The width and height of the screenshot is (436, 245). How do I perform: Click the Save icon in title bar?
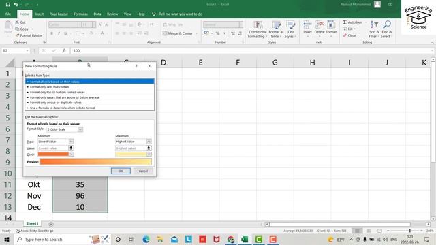(7, 5)
